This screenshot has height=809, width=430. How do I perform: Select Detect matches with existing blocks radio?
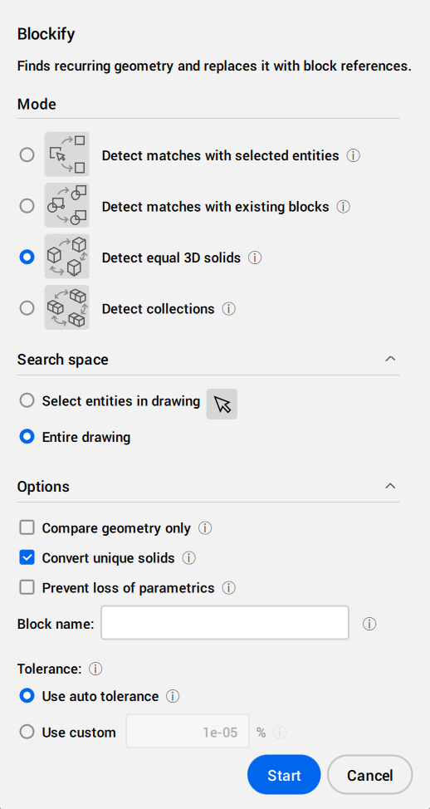pos(27,206)
